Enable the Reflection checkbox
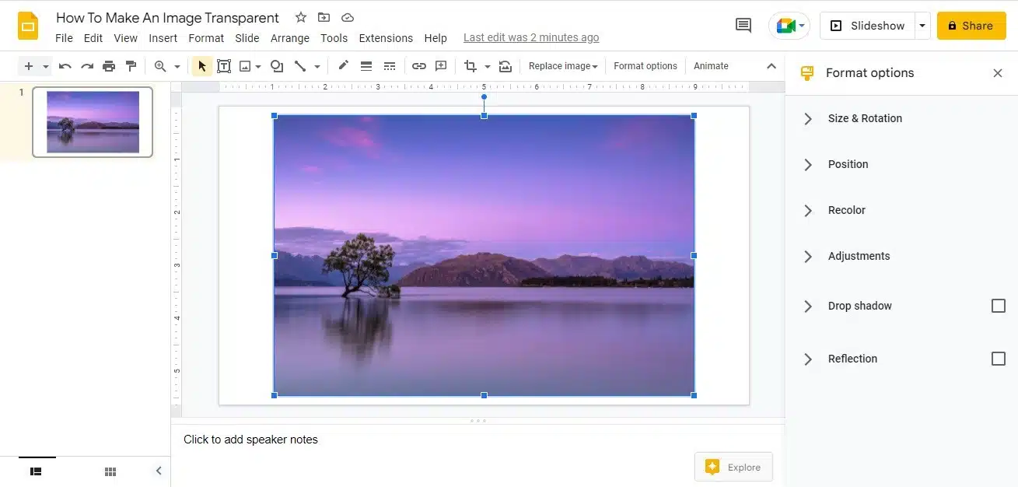Viewport: 1018px width, 487px height. pyautogui.click(x=998, y=359)
